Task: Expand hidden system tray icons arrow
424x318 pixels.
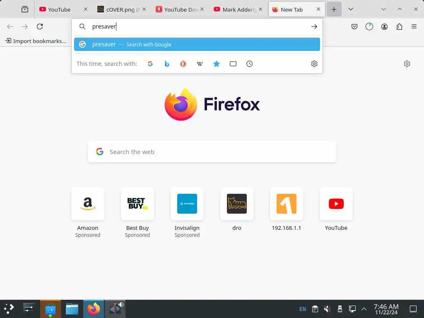Action: pyautogui.click(x=364, y=309)
